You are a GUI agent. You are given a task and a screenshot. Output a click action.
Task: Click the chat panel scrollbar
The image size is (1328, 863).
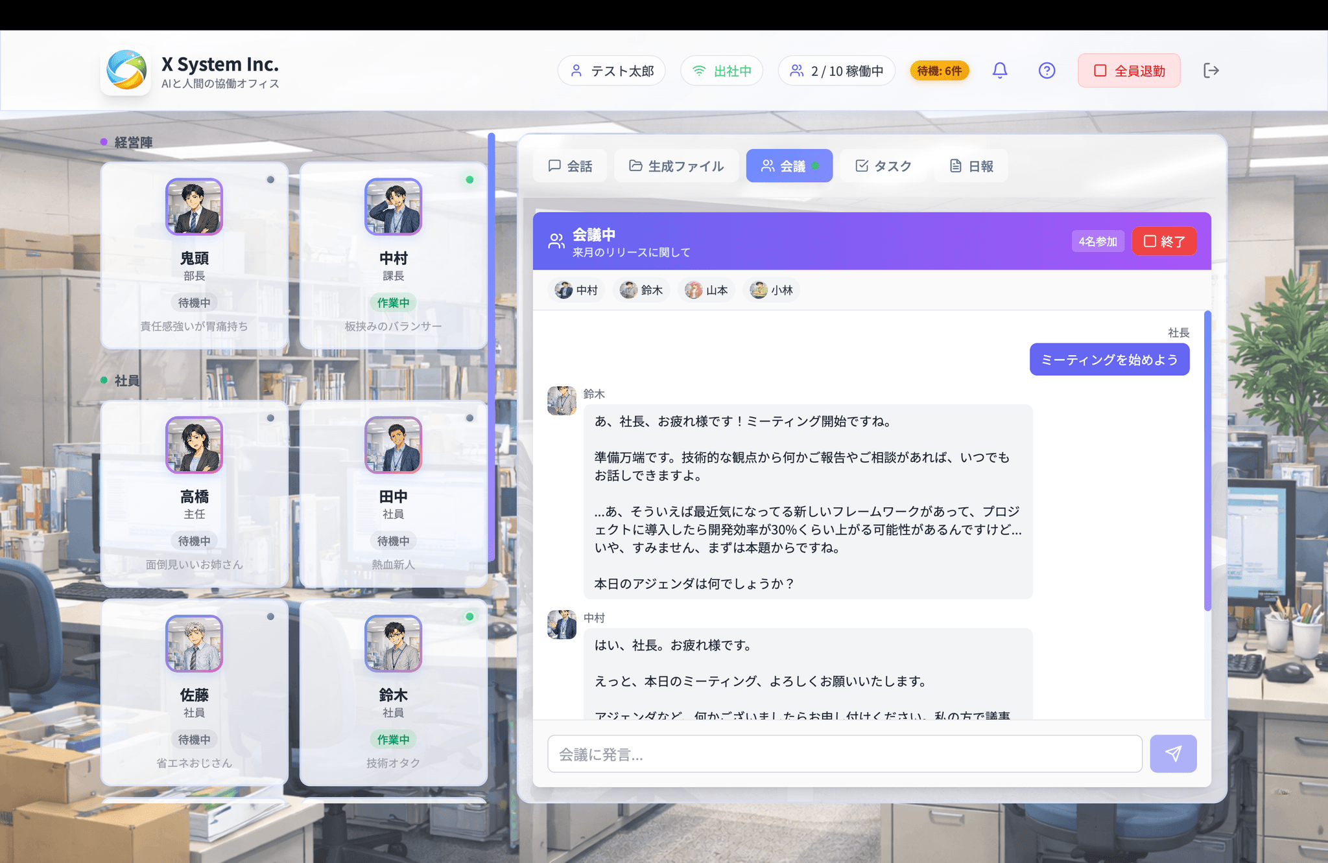(x=1207, y=460)
